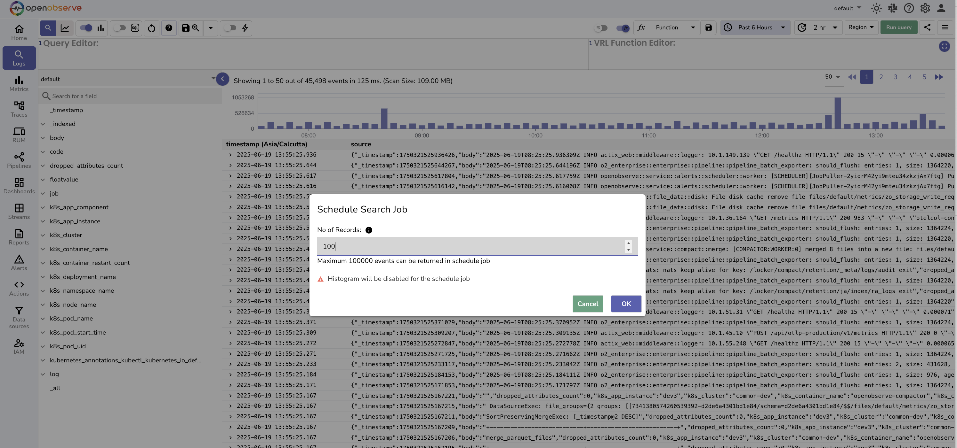This screenshot has width=957, height=448.
Task: Increase records with the stepper up arrow
Action: (x=628, y=243)
